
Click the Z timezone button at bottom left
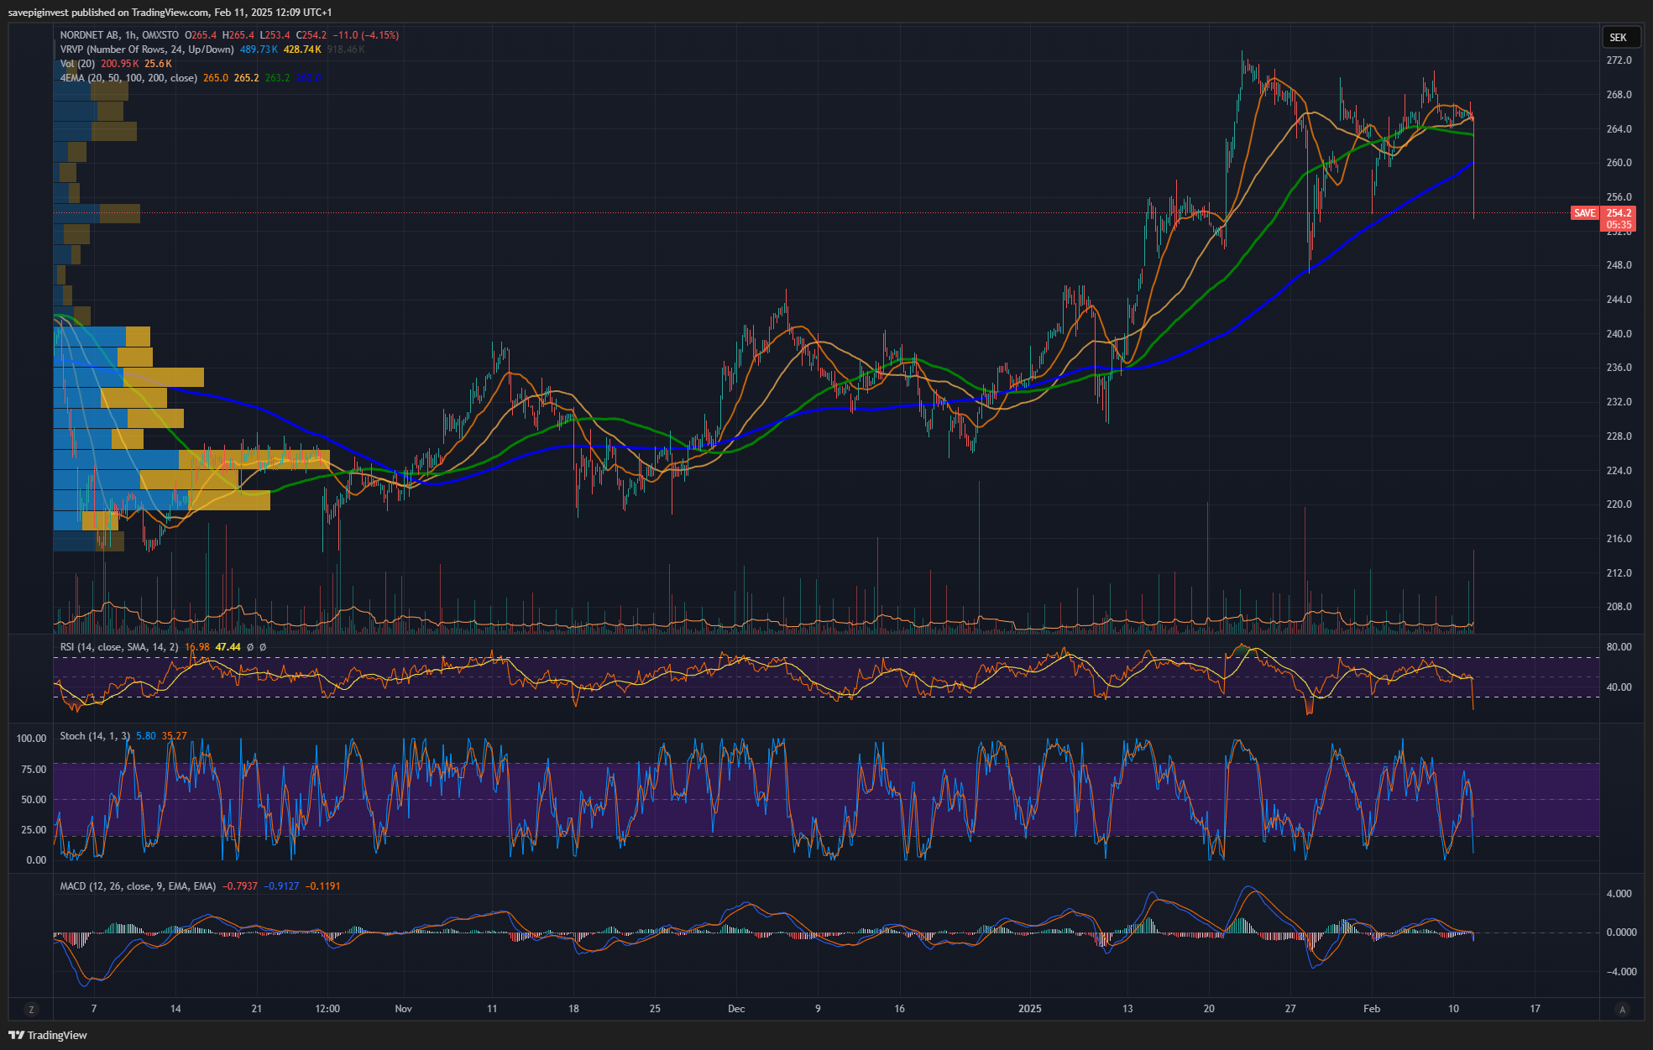pos(31,1009)
